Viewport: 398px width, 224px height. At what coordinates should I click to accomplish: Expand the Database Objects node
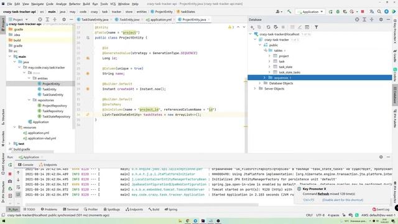(260, 83)
